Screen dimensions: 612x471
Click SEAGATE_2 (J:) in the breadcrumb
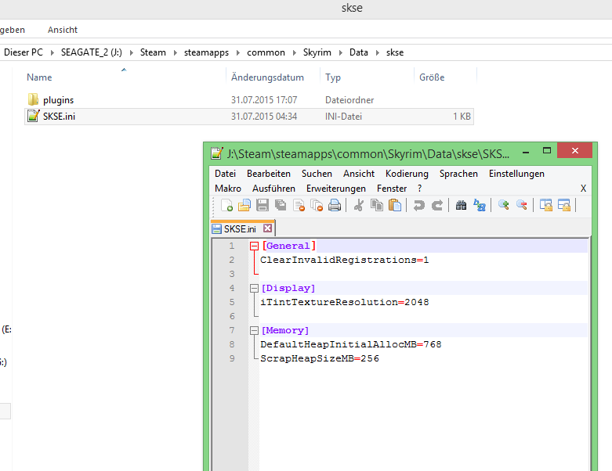[x=92, y=52]
